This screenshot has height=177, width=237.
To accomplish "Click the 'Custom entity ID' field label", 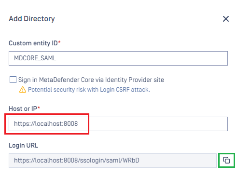I will tap(33, 43).
